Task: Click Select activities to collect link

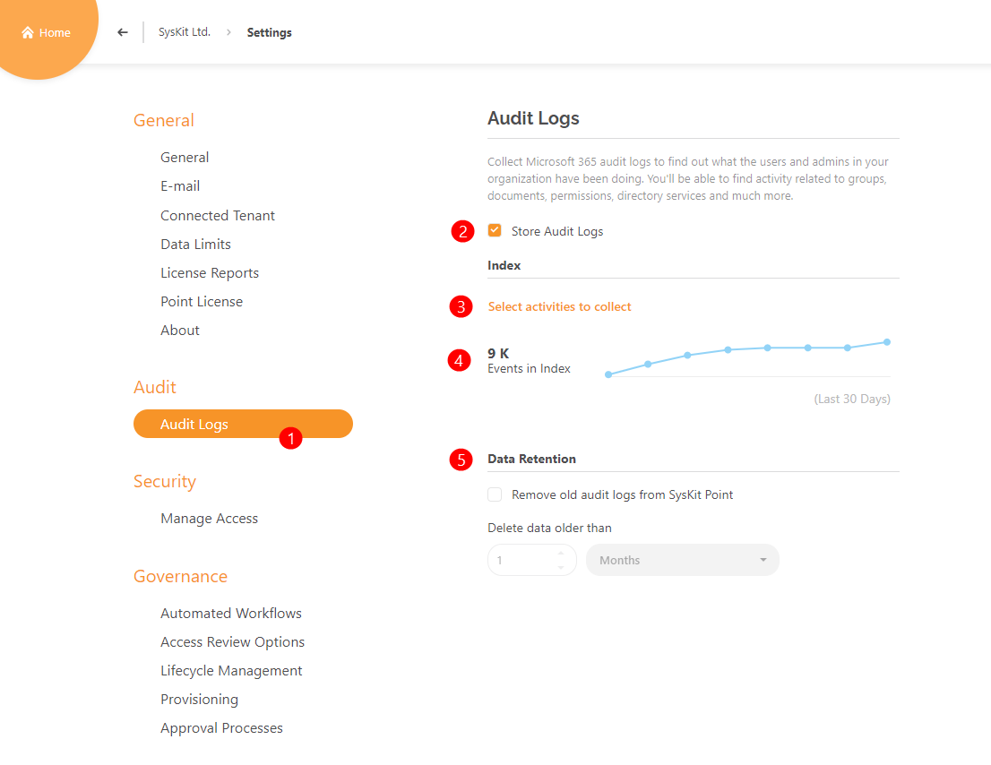Action: (x=559, y=306)
